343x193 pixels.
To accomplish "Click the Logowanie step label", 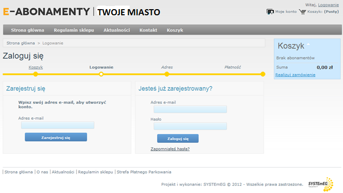I will click(101, 67).
